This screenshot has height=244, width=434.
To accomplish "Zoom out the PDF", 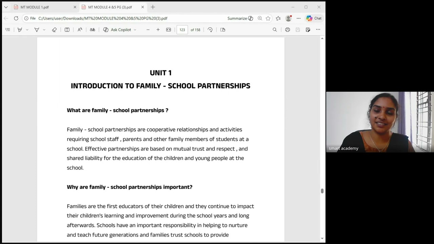I will 148,30.
